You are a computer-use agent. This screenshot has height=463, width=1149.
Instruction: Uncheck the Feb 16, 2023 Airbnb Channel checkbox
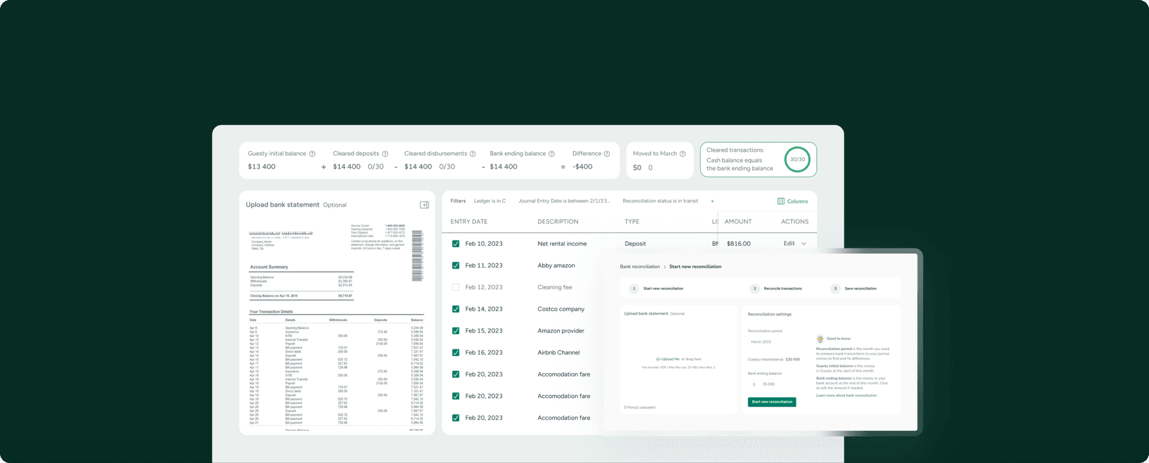click(x=456, y=352)
